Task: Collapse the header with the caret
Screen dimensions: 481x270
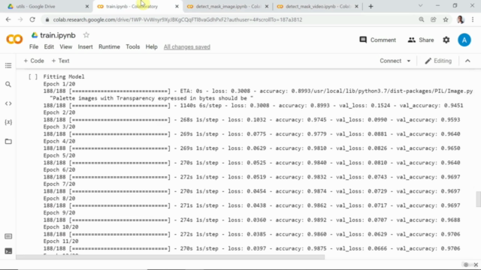Action: tap(467, 61)
